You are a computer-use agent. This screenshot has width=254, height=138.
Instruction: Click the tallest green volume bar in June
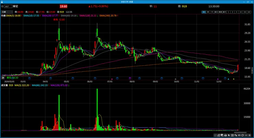click(x=97, y=109)
